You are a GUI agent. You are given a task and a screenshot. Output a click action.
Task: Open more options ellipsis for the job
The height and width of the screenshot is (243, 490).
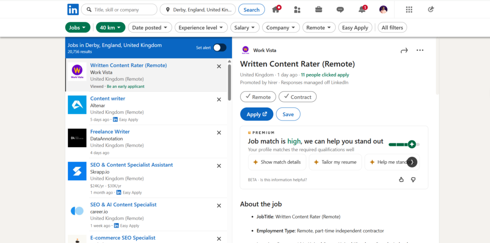point(420,50)
